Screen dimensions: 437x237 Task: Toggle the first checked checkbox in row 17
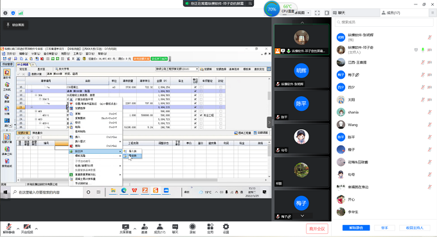coord(195,91)
